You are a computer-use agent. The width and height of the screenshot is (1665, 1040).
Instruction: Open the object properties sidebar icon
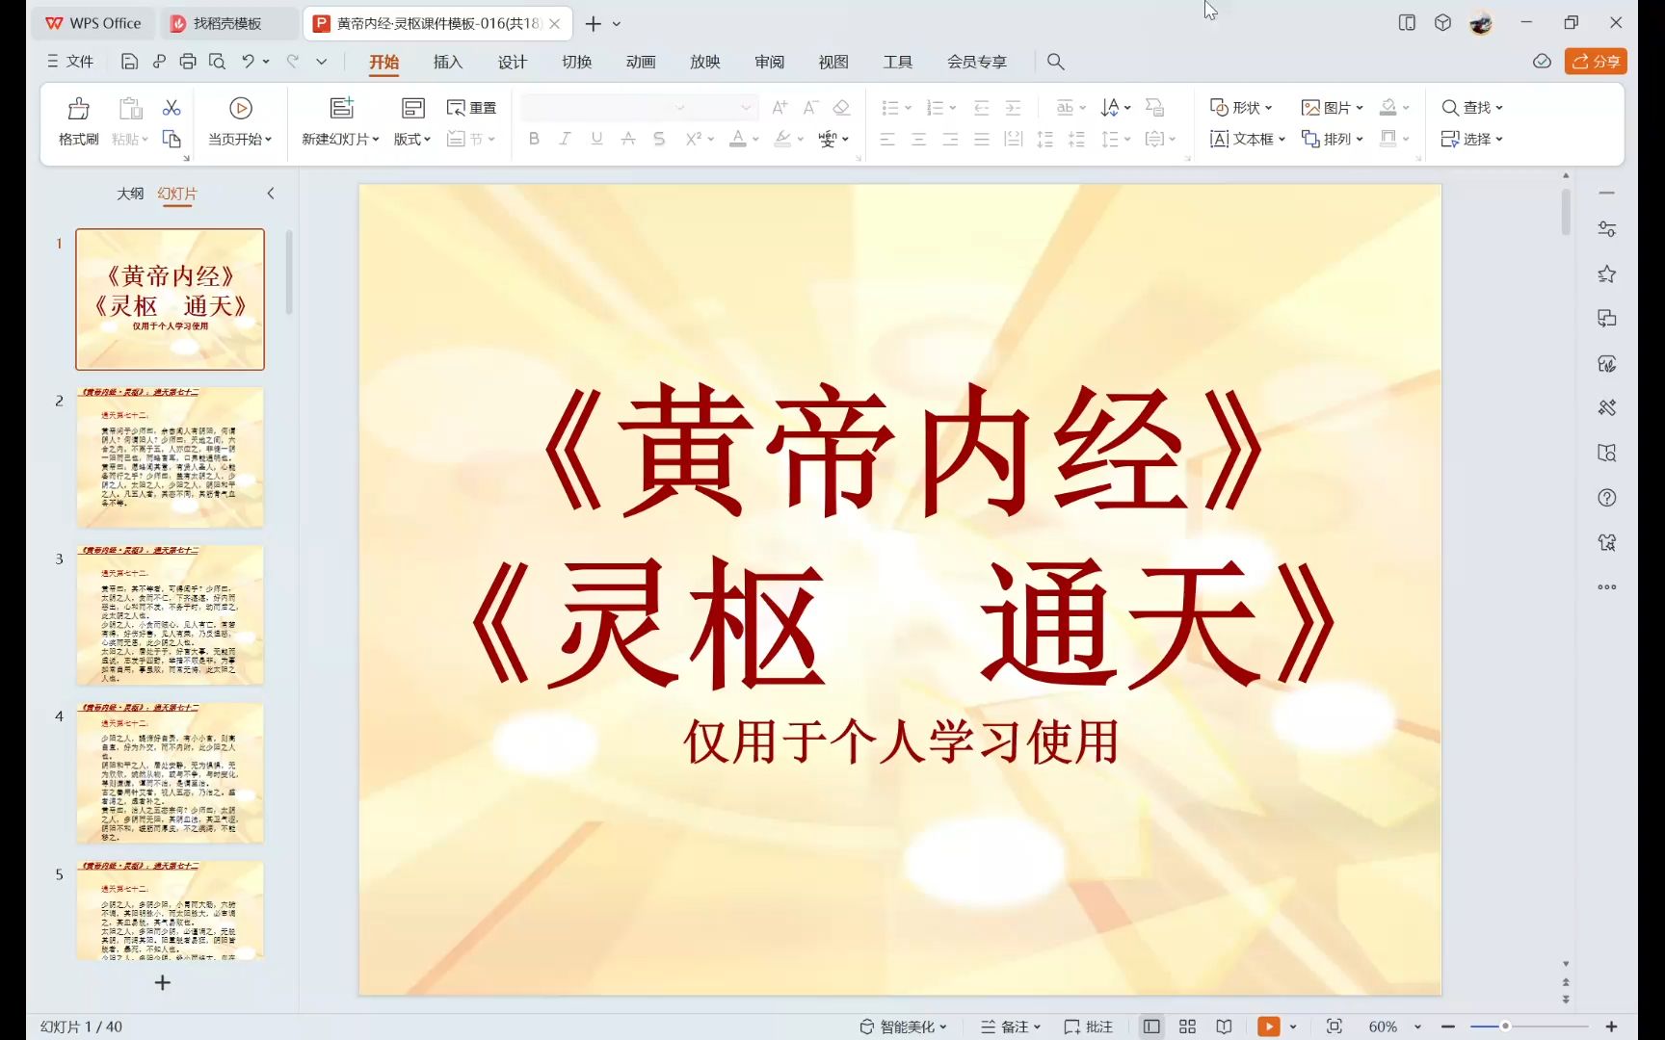pos(1606,229)
